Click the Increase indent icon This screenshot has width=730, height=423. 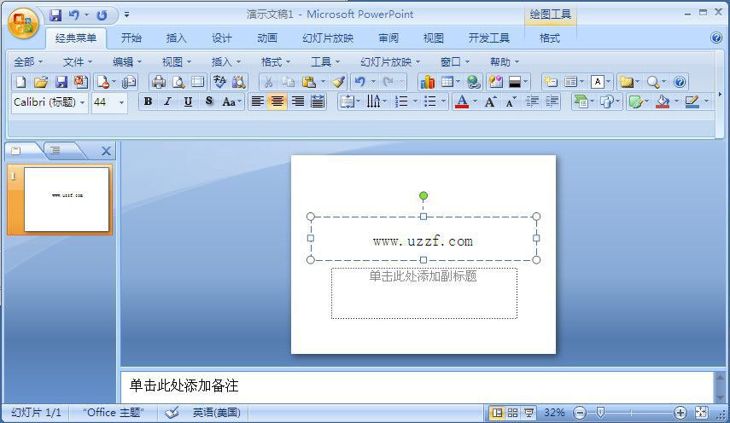click(552, 101)
